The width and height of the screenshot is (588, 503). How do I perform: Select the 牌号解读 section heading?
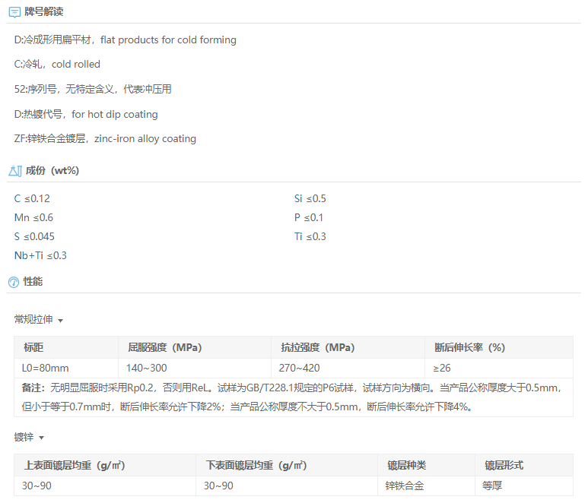coord(44,12)
